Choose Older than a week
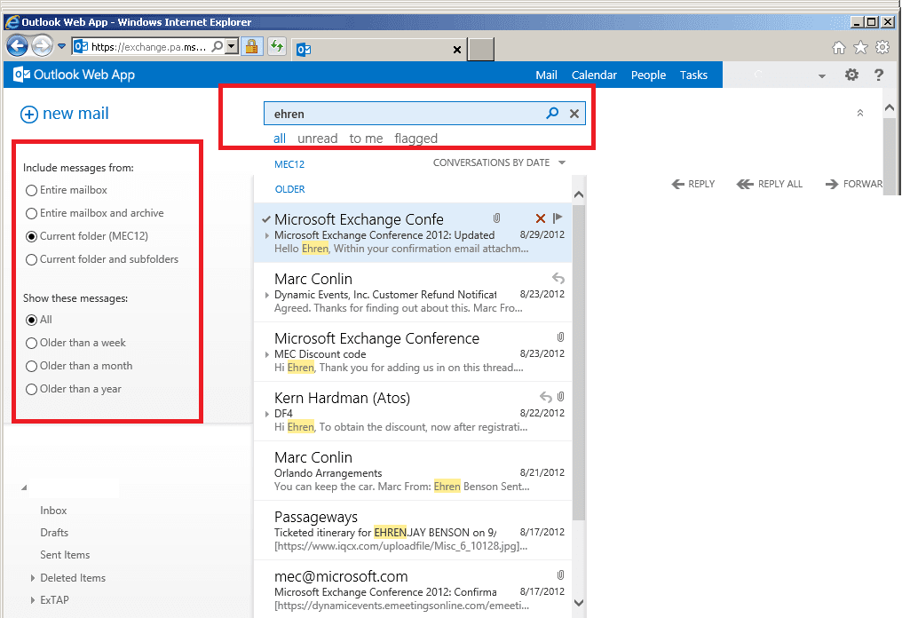The image size is (902, 618). 32,343
